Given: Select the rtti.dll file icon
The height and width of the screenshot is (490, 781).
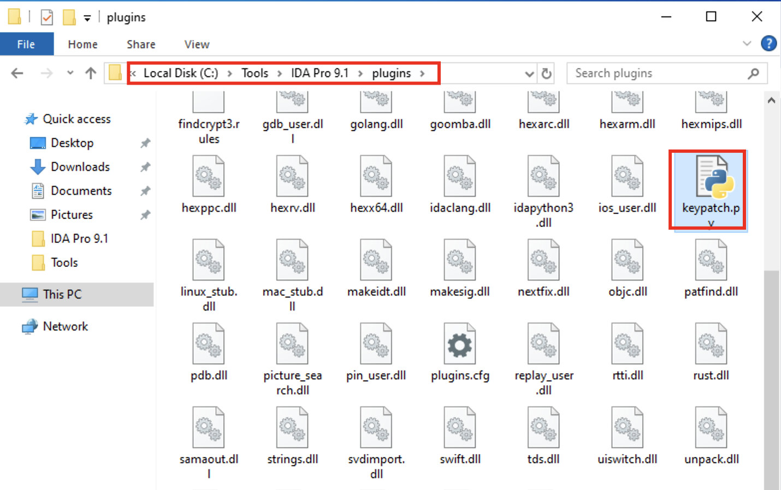Looking at the screenshot, I should 627,344.
